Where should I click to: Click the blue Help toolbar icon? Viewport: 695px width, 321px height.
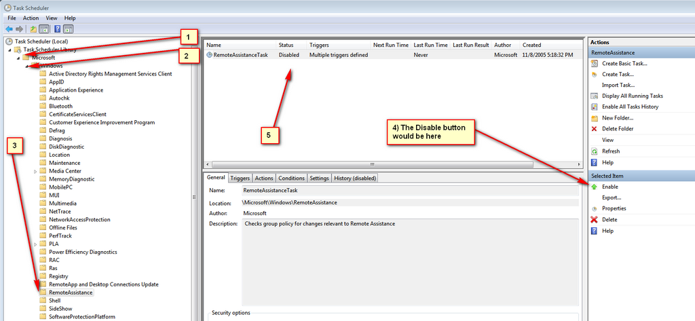[57, 29]
